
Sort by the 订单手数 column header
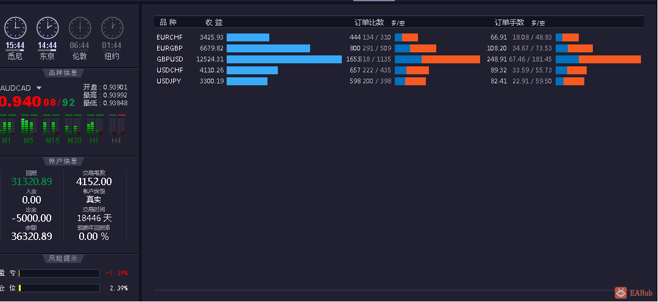[509, 23]
